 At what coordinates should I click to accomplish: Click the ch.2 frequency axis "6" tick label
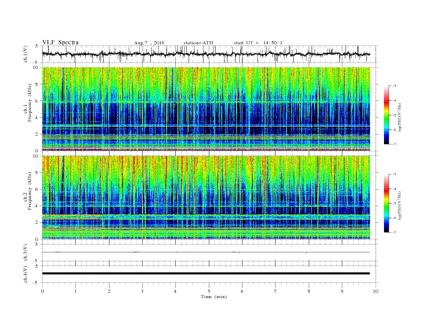point(37,189)
